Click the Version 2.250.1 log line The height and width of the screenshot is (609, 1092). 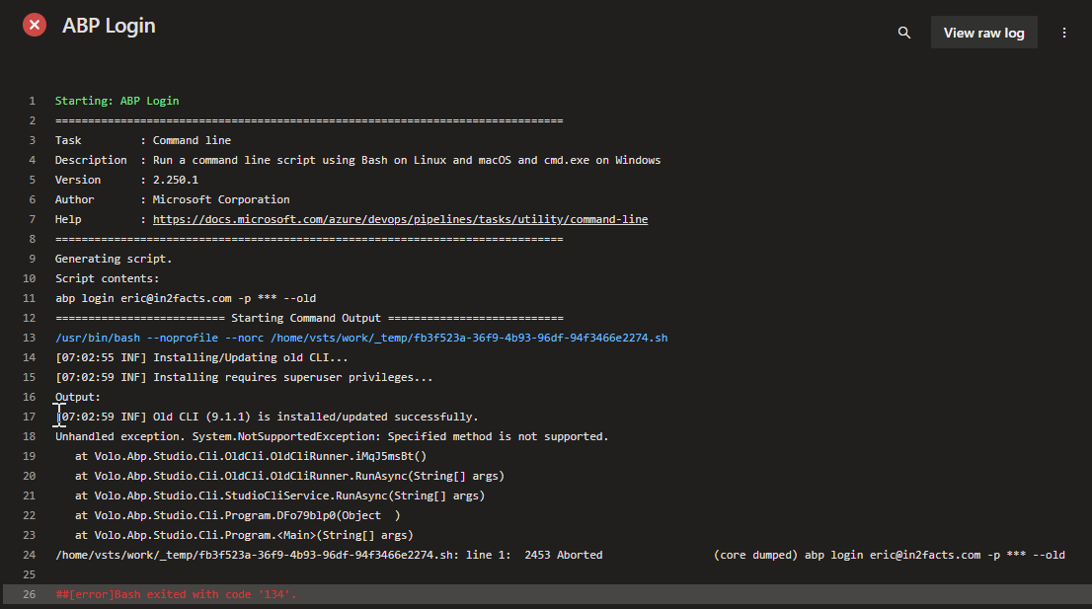pyautogui.click(x=126, y=180)
